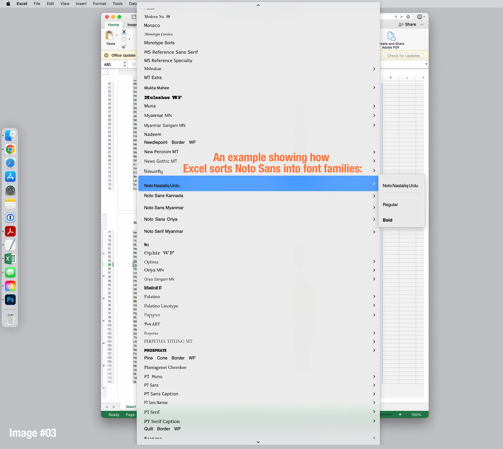The height and width of the screenshot is (449, 503).
Task: Click the zoom in plus icon
Action: (400, 414)
